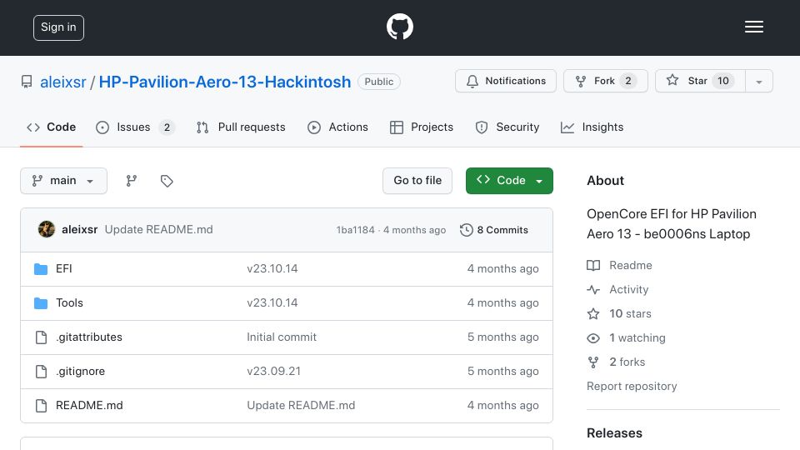Open the Tools folder
Screen dimensions: 800x450
(69, 303)
